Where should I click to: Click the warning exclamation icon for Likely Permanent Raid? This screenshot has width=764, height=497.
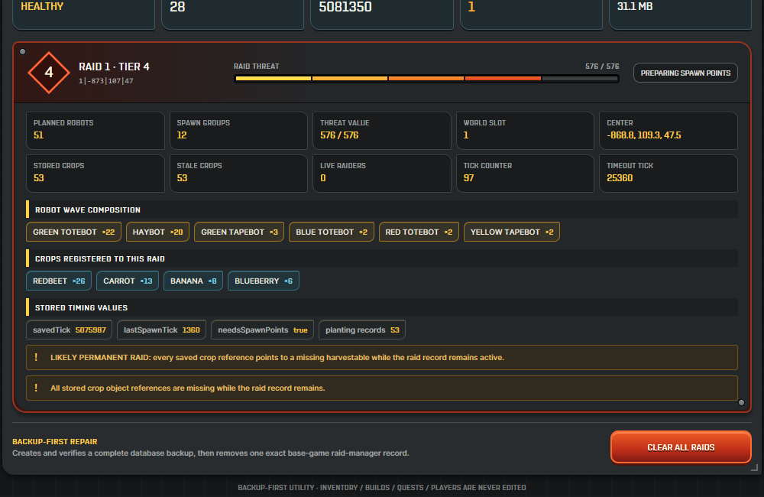[x=36, y=358]
